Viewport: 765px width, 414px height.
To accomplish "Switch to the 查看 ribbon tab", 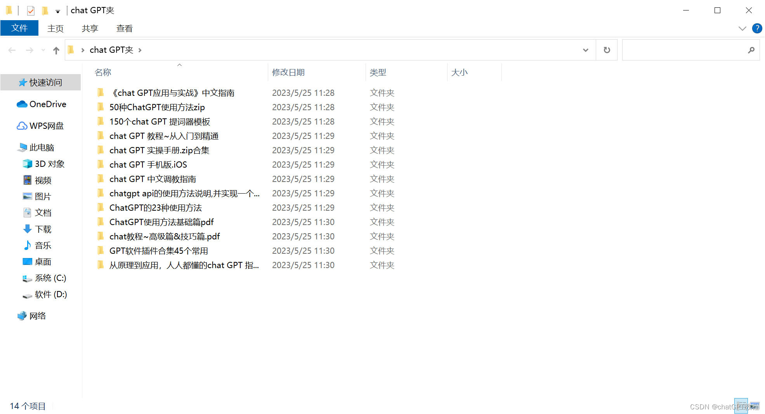I will (124, 28).
